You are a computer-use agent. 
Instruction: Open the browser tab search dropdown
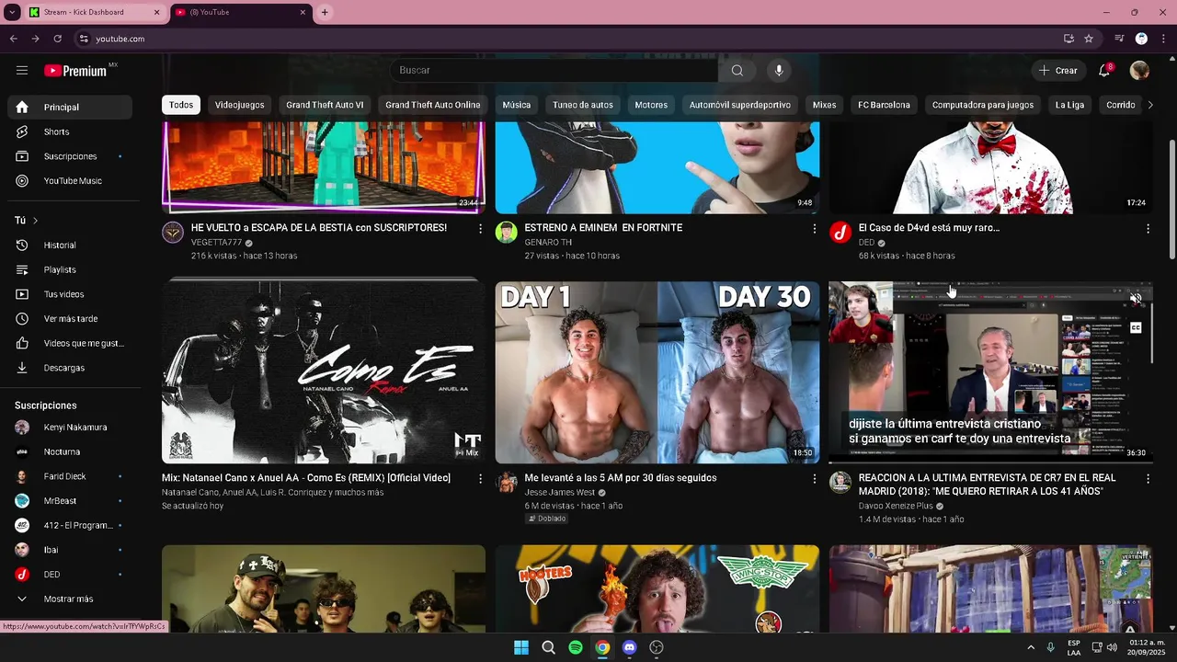pos(12,12)
